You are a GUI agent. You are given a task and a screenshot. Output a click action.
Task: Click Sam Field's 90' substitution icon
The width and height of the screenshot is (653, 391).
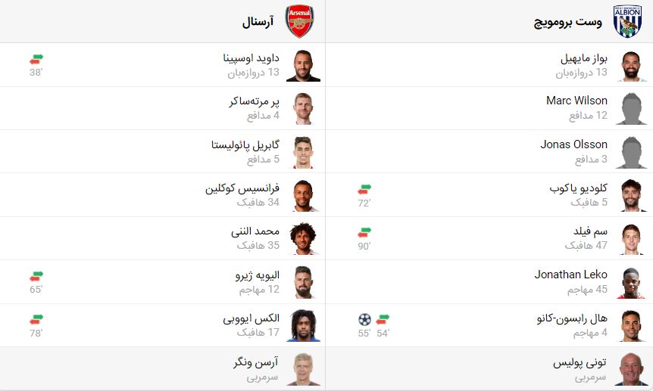[x=364, y=233]
